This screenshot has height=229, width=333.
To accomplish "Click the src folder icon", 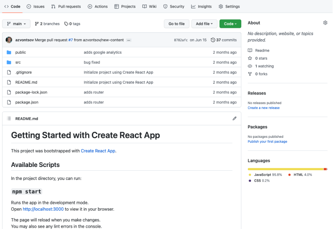I will [x=9, y=62].
